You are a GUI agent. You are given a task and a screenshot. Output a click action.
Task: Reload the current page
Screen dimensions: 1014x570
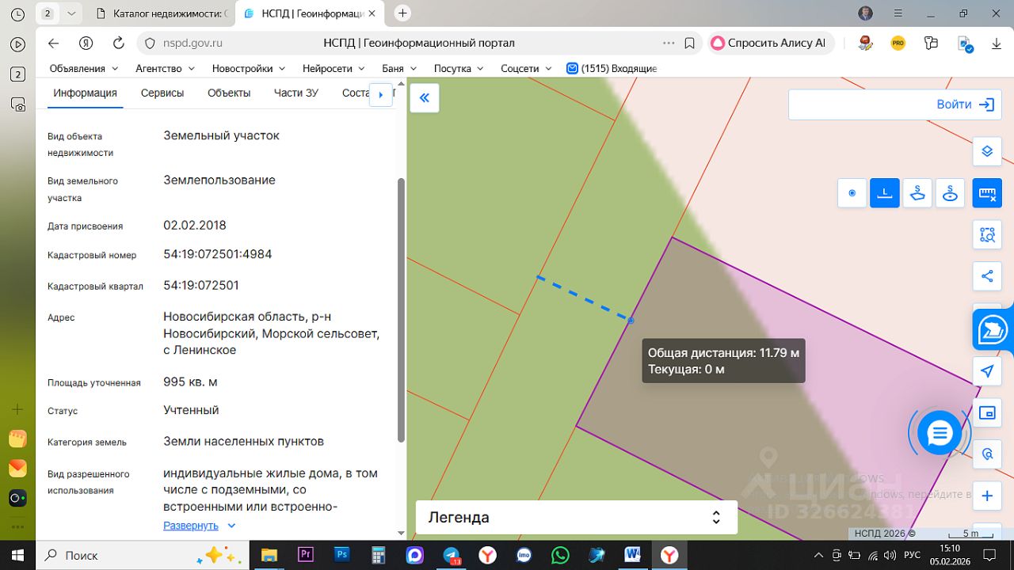[x=119, y=44]
